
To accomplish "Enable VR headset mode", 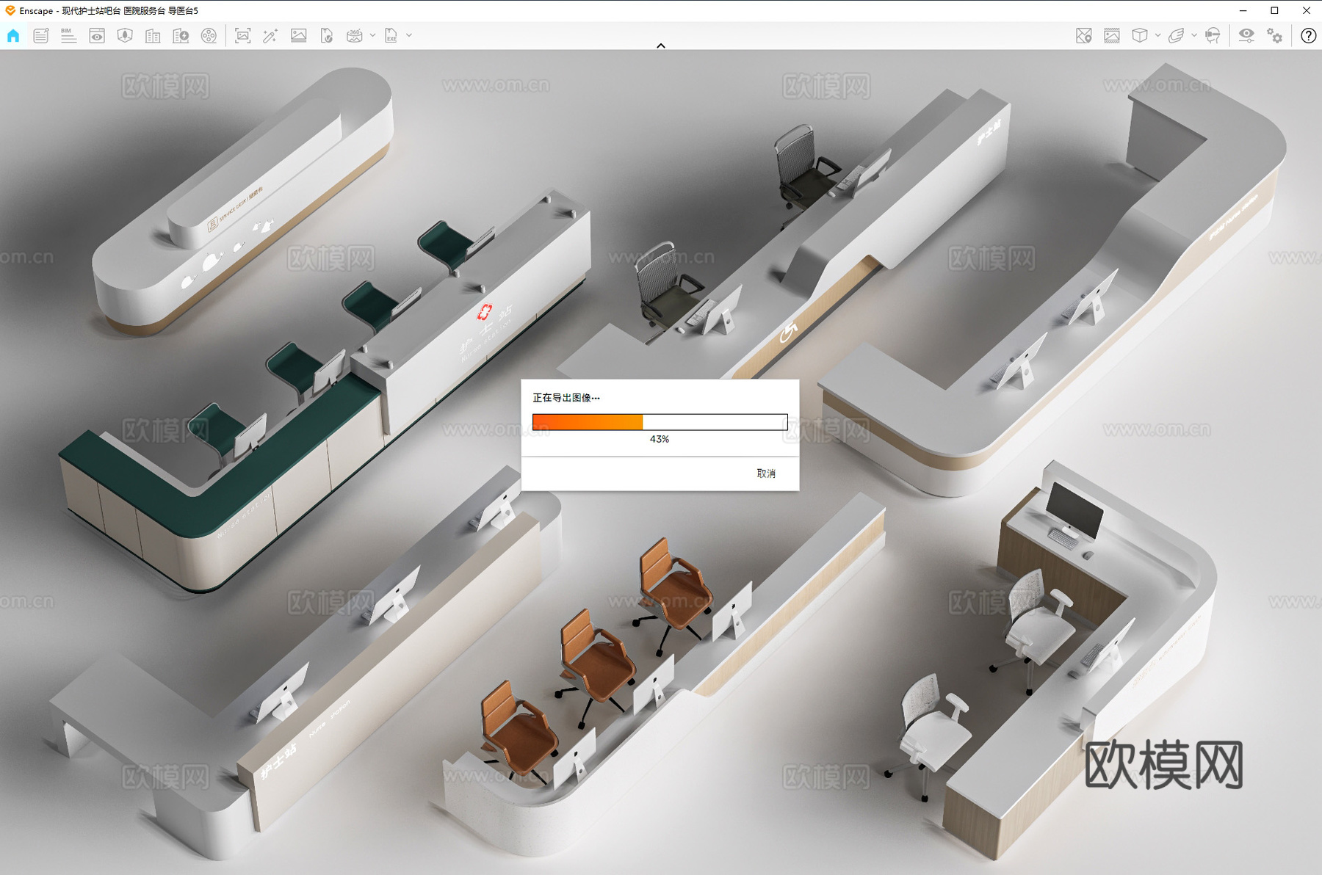I will (1213, 35).
